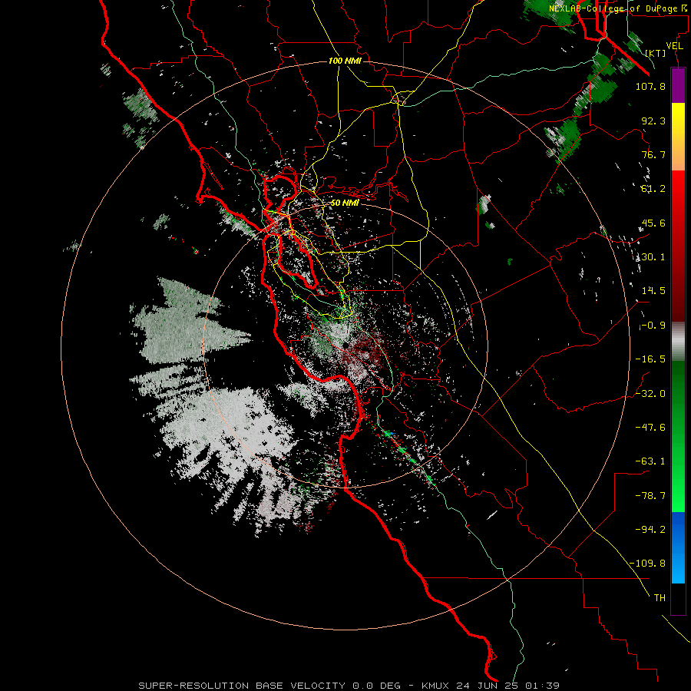
Task: Pick the yellow-orange segment of the color bar
Action: 678,137
